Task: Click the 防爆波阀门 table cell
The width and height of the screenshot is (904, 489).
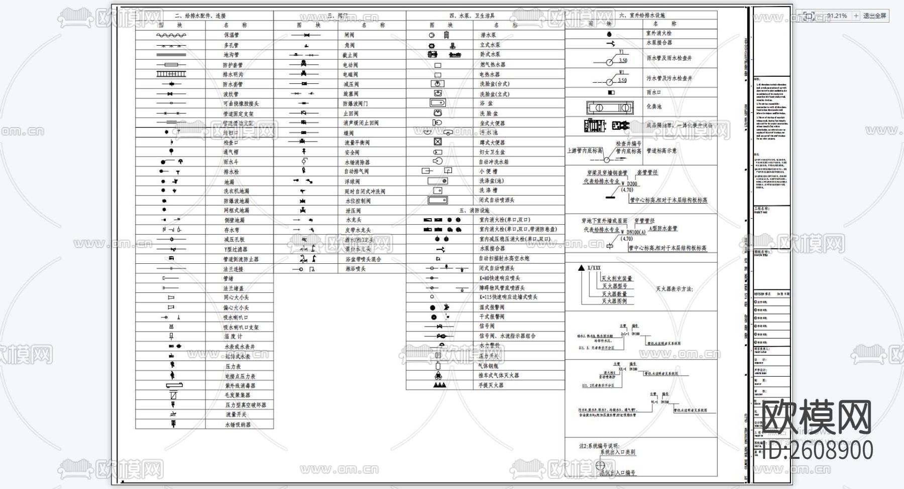Action: point(372,103)
